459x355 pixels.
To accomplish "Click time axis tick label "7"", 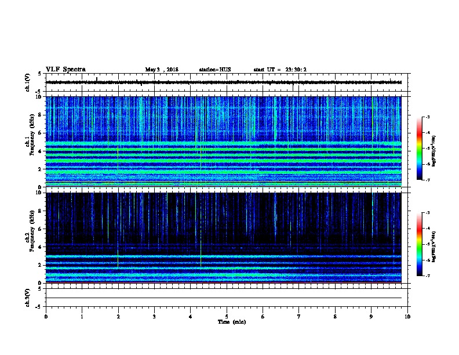I will (299, 317).
